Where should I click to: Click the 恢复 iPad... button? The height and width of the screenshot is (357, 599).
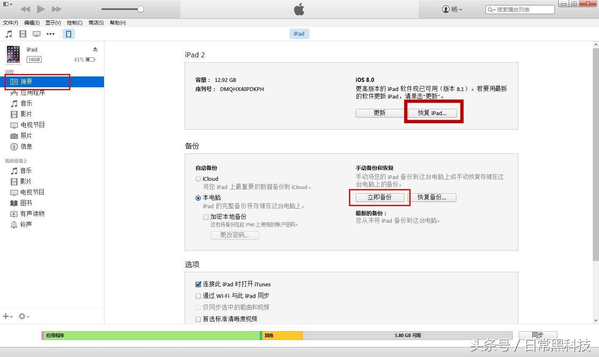pos(432,113)
